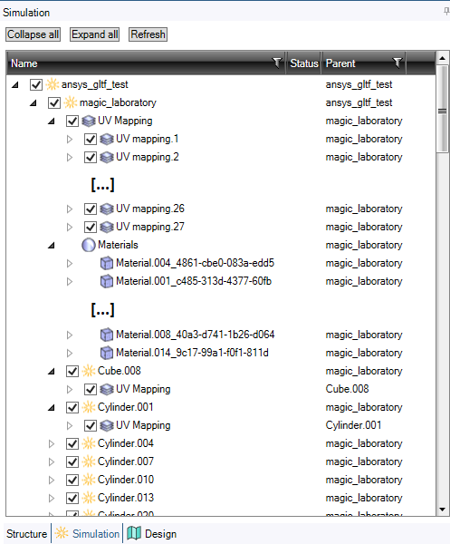Sort by the Parent column header

click(x=364, y=63)
